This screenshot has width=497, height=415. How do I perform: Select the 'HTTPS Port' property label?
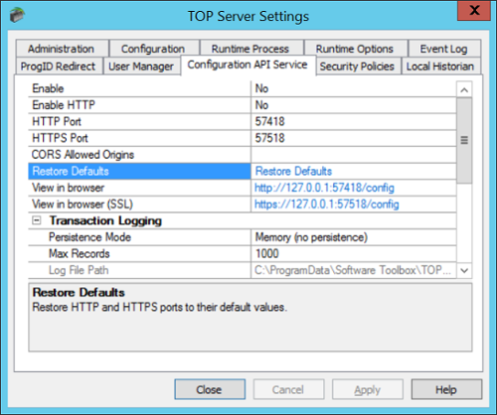coord(60,138)
